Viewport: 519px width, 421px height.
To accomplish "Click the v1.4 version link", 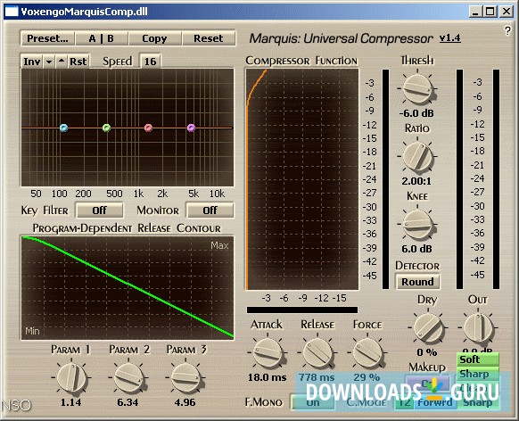I will pos(449,38).
